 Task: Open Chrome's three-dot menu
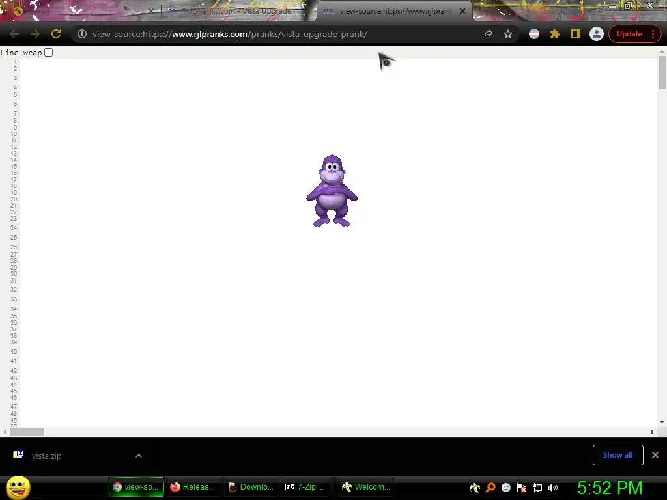click(653, 34)
